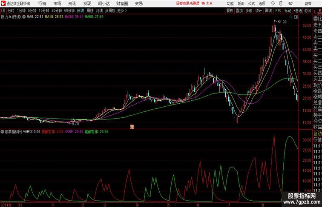Click 证券交易未登录 login status text

(188, 3)
